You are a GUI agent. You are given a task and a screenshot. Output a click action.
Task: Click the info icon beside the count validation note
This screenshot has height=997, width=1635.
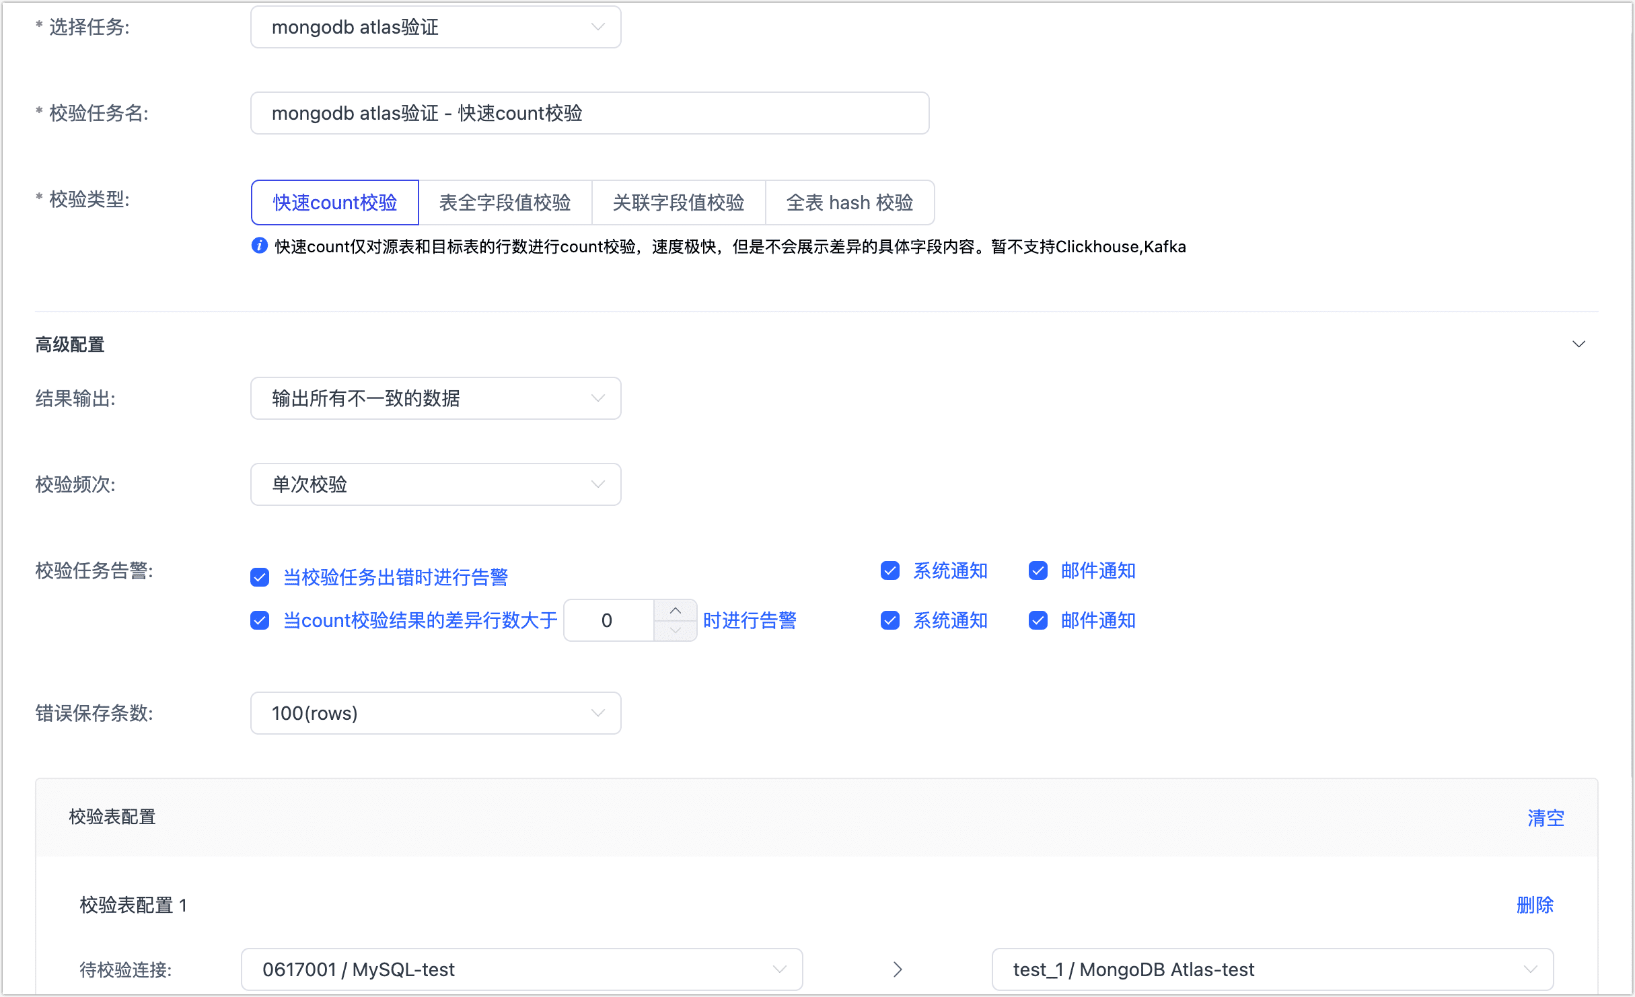coord(259,246)
